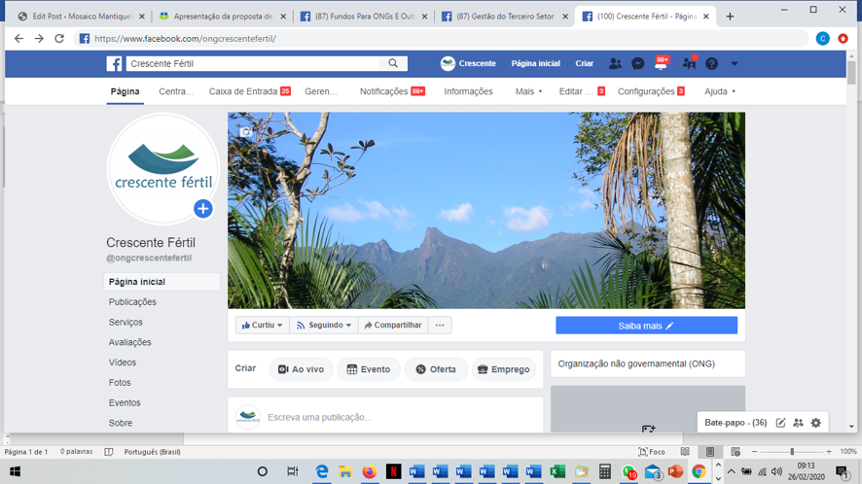
Task: Click camera icon on the cover photo
Action: pos(246,132)
